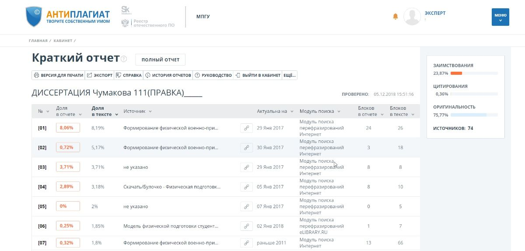Click the link icon for source 01
Screen dimensions: 525x251
click(x=246, y=128)
